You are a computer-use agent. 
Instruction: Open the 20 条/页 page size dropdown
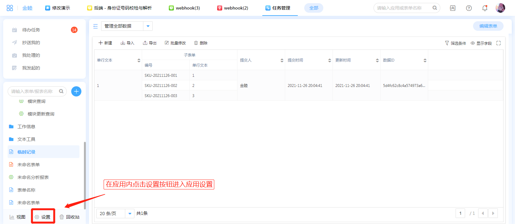tap(130, 214)
